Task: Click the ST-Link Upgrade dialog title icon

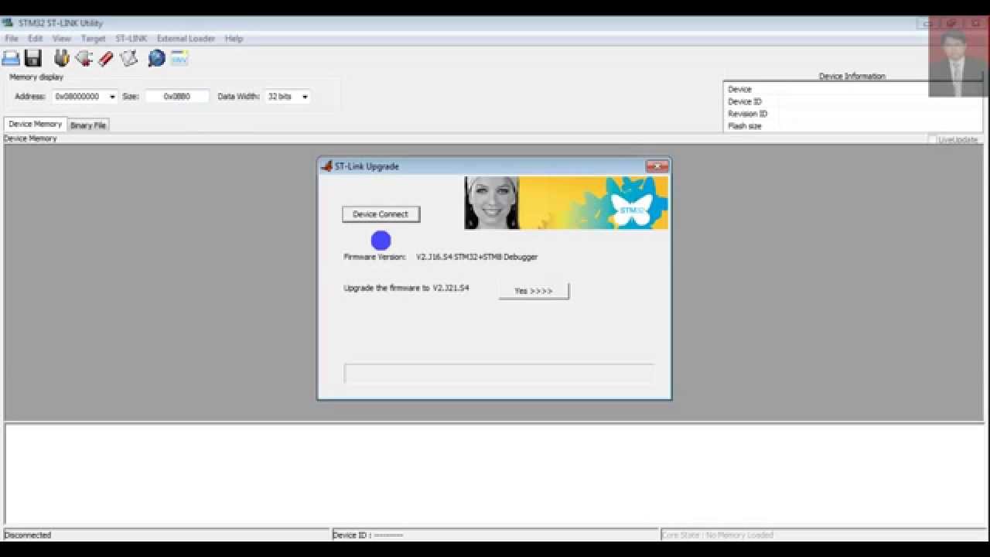Action: coord(326,166)
